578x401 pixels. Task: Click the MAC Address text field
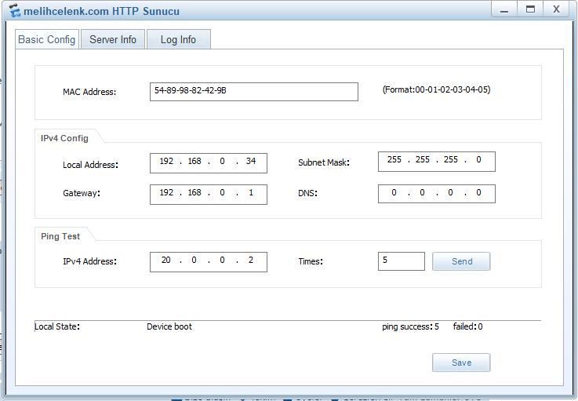pos(253,91)
